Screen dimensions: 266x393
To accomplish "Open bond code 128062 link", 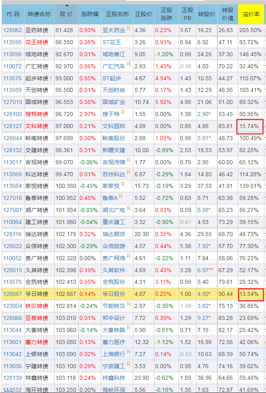I will pyautogui.click(x=12, y=30).
